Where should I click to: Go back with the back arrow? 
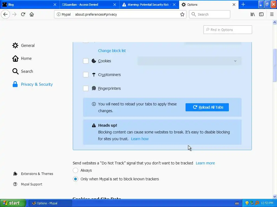tap(5, 15)
